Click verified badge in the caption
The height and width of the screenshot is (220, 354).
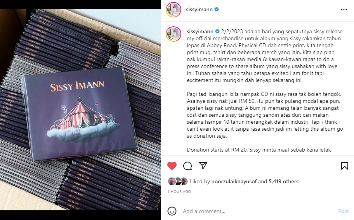point(217,31)
